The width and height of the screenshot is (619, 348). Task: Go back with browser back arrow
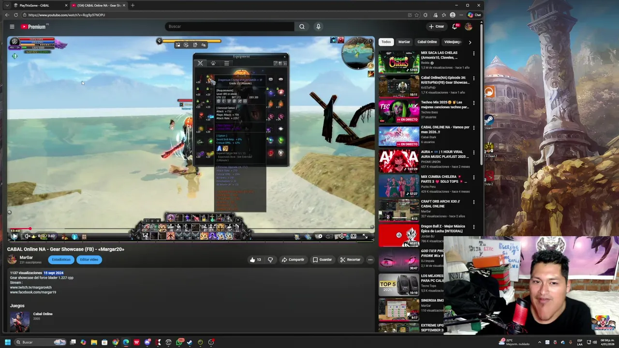[x=7, y=15]
